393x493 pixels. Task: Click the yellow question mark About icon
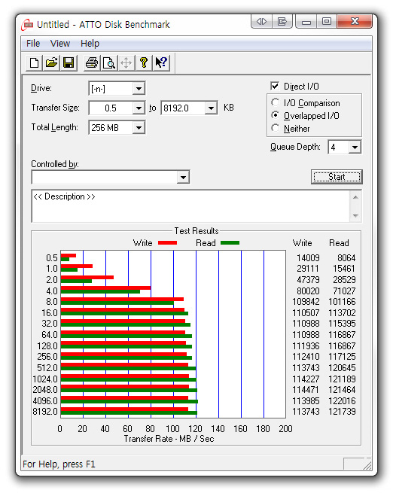[x=144, y=62]
